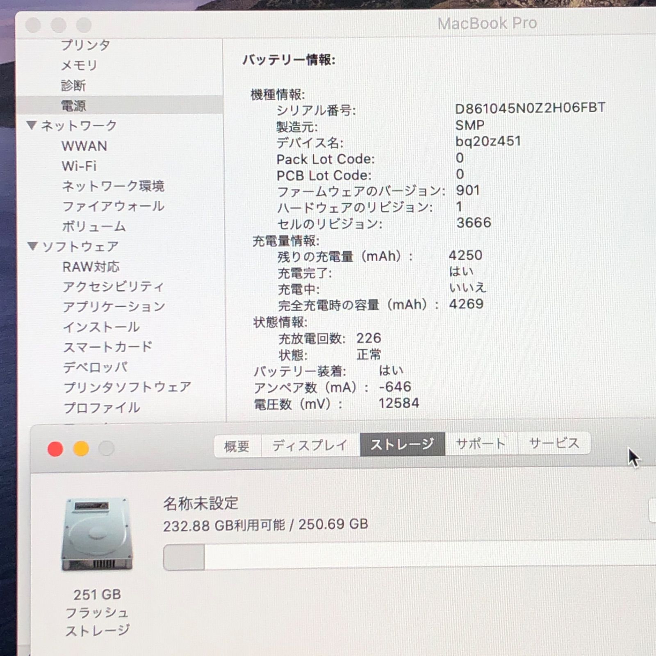Click the 充電量情報 section label
The width and height of the screenshot is (656, 656).
coord(285,241)
